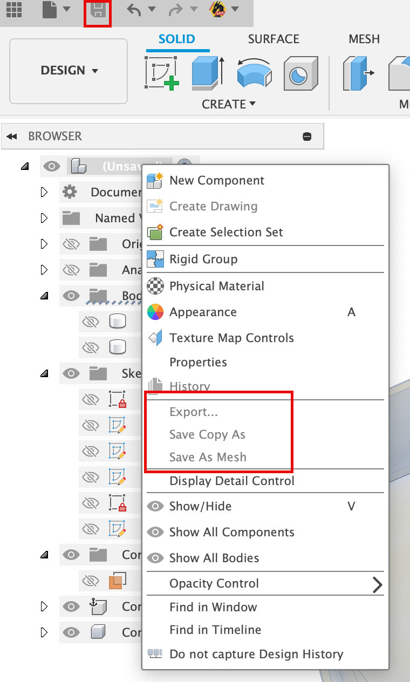Choose Do not capture Design History
This screenshot has width=410, height=682.
pyautogui.click(x=257, y=653)
